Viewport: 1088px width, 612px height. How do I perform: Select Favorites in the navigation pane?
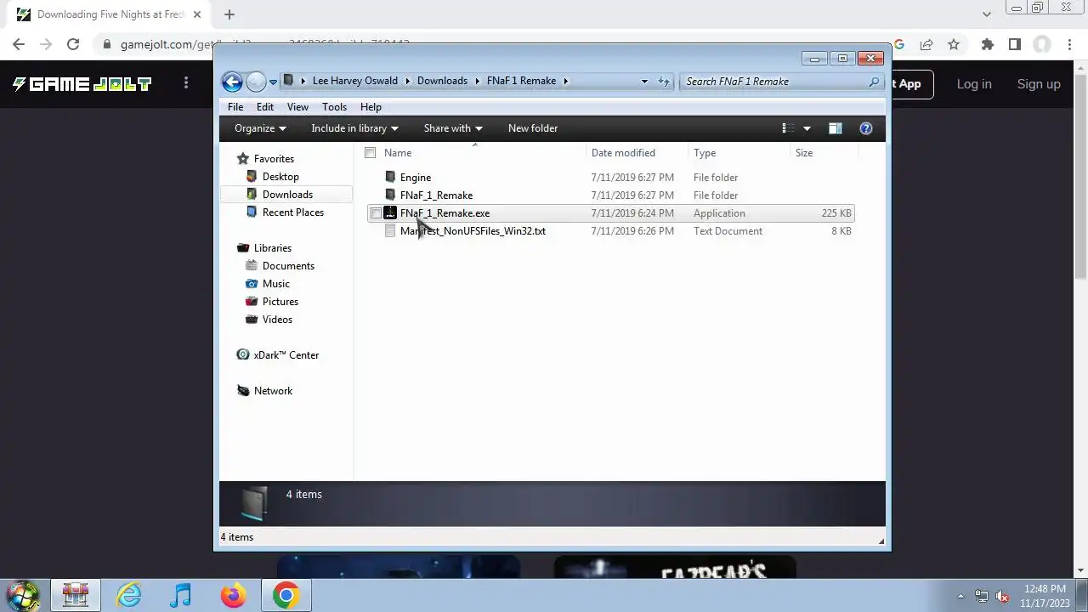(274, 159)
